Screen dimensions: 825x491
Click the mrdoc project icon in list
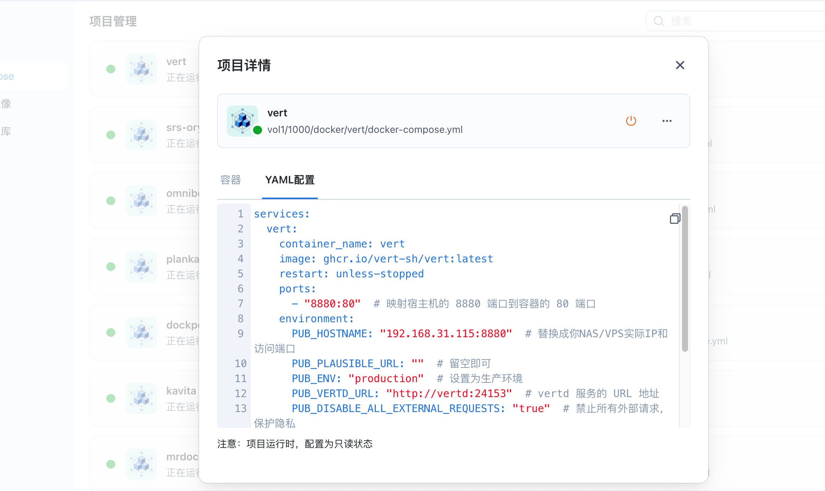[141, 464]
